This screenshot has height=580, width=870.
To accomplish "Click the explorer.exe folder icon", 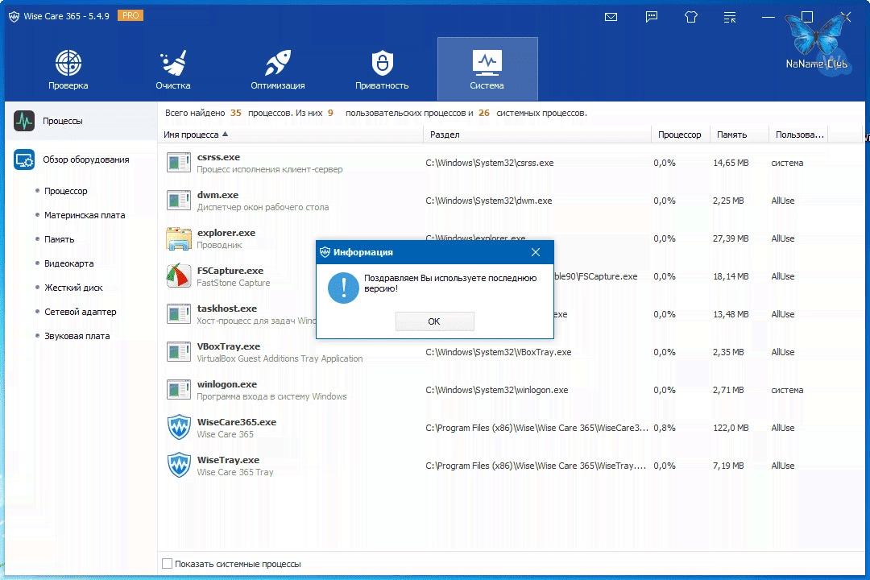I will pyautogui.click(x=179, y=238).
